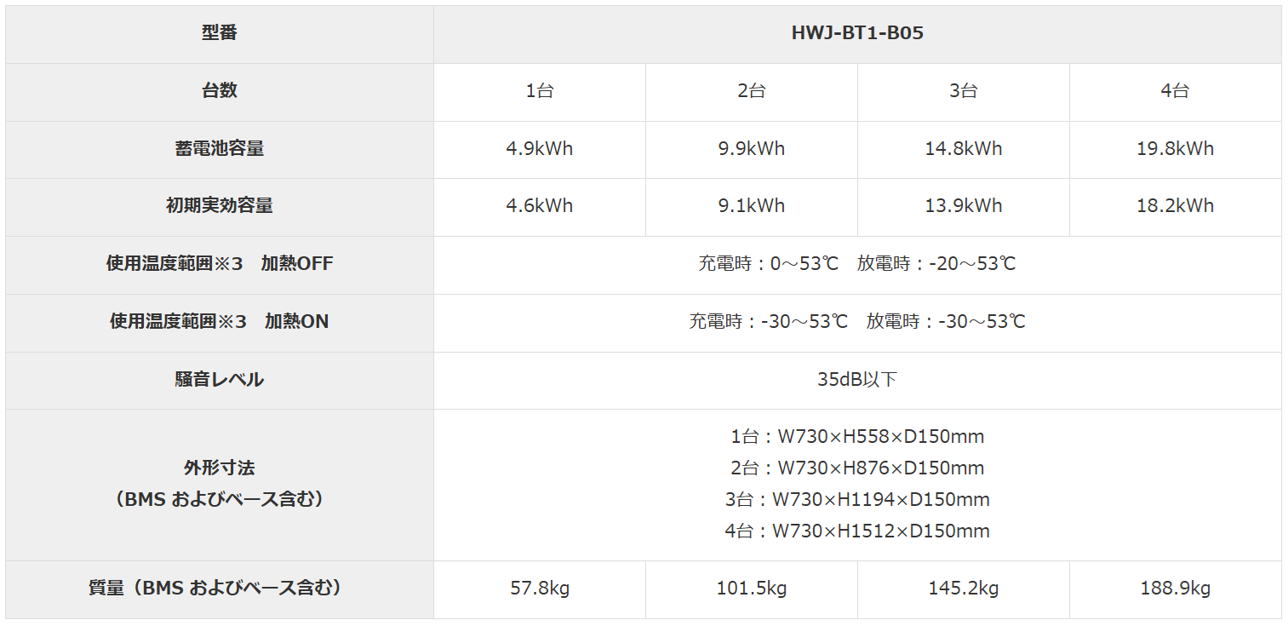
Task: Select the 57.8kg mass cell
Action: click(539, 589)
